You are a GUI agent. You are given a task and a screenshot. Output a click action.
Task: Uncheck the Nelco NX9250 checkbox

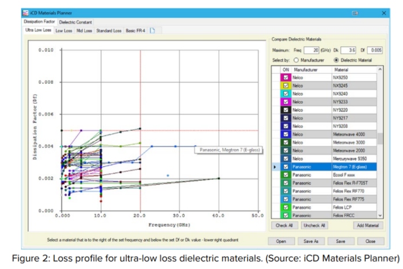286,77
